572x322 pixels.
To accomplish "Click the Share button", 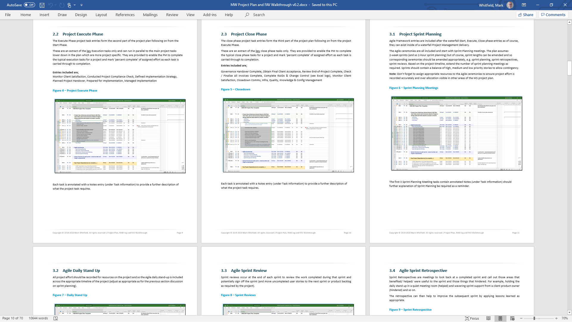I will (526, 15).
